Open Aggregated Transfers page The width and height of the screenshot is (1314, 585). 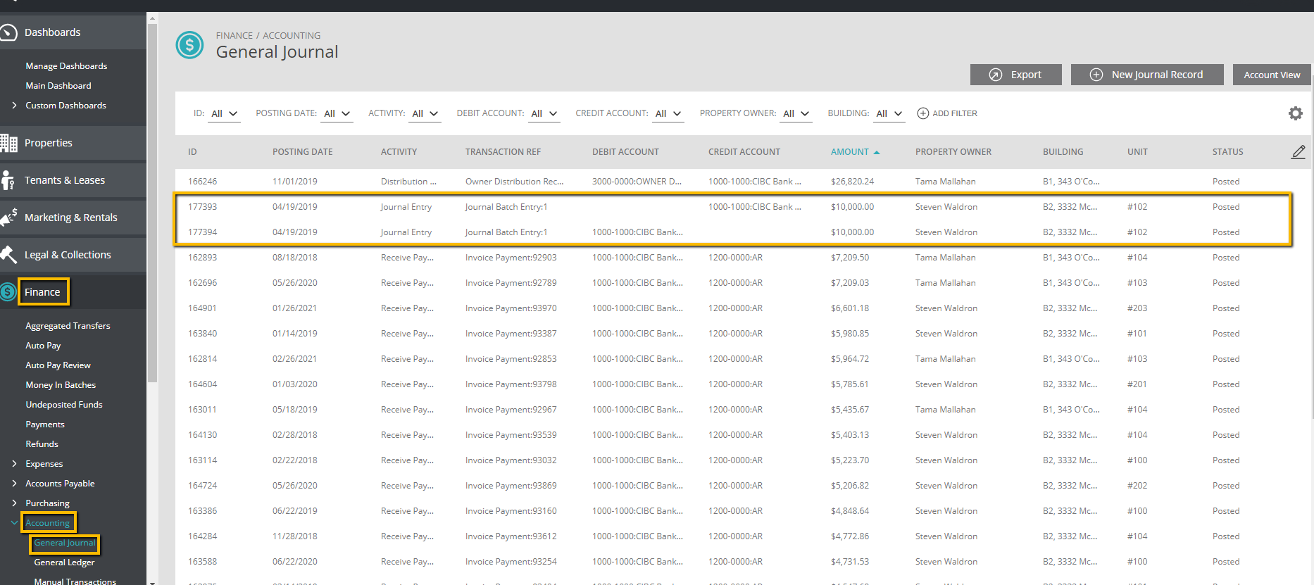coord(68,326)
